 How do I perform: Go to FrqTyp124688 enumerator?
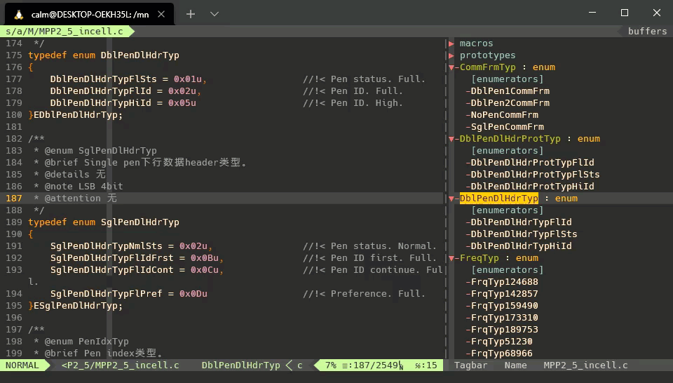504,282
